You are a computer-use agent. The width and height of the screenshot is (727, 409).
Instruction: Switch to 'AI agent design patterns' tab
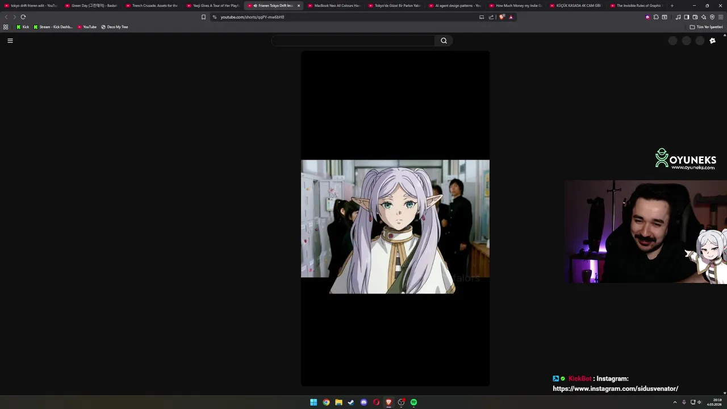(456, 6)
